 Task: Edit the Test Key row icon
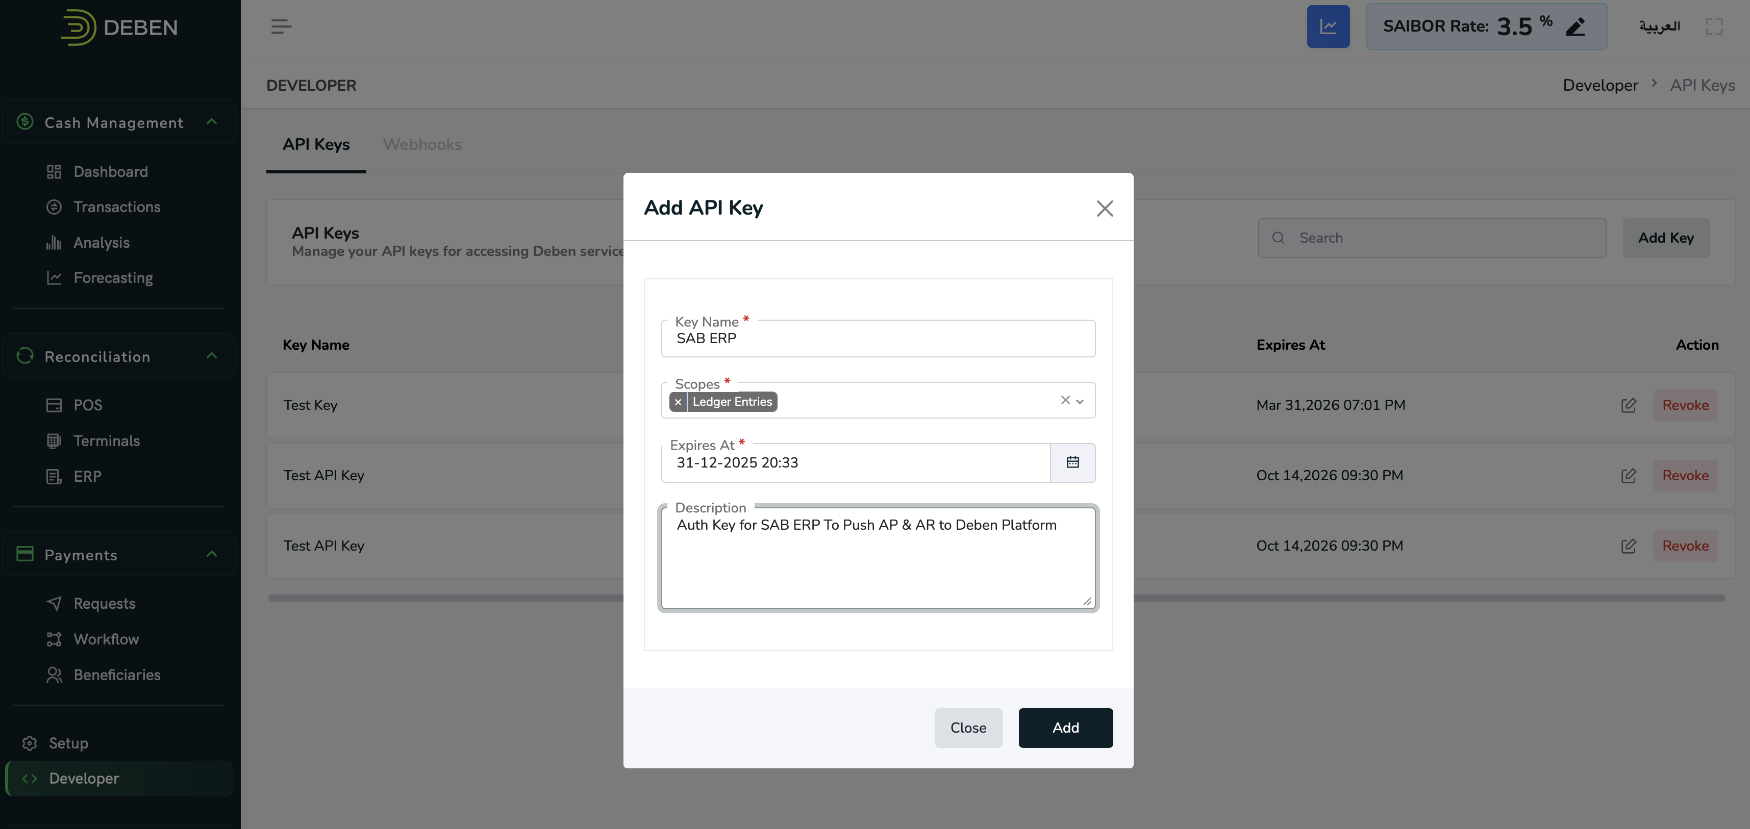(1628, 405)
